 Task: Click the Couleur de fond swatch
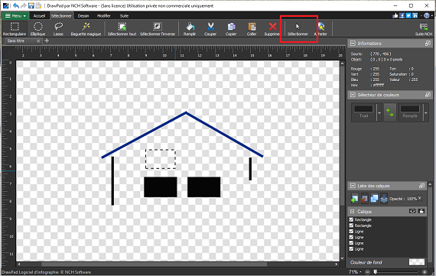(x=417, y=262)
